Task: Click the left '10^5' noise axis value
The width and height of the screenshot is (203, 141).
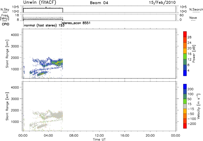Action: [x=15, y=7]
